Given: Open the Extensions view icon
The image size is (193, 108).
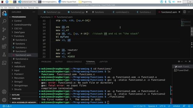Looking at the screenshot, I should coord(4,46).
